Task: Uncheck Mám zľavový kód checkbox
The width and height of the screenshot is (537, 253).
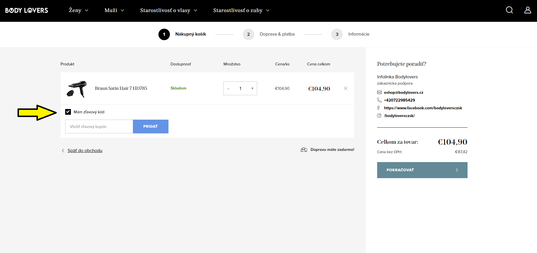Action: pos(68,112)
